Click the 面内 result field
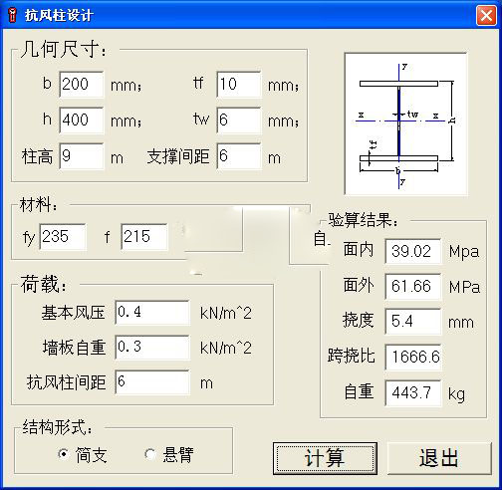Image resolution: width=502 pixels, height=490 pixels. tap(413, 251)
